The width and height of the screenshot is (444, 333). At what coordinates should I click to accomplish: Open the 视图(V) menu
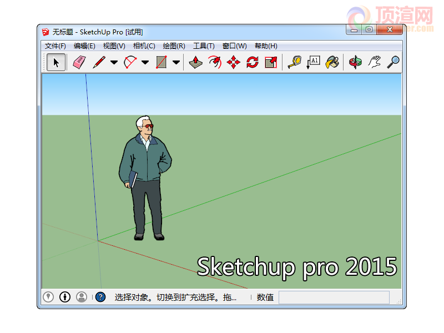[x=114, y=46]
